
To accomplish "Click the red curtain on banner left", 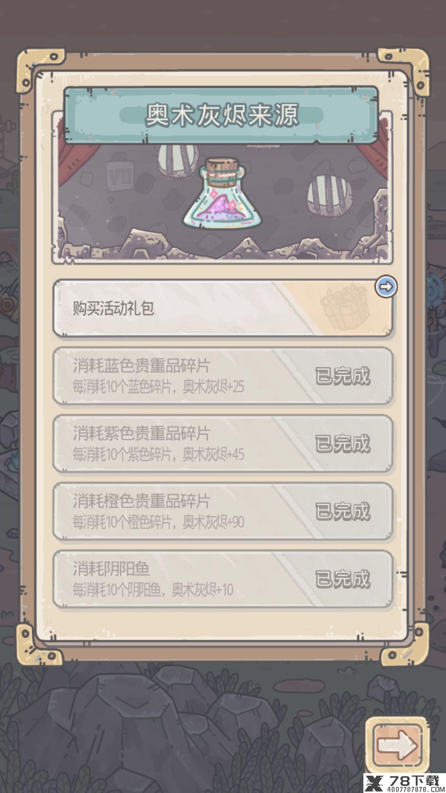I will click(x=76, y=159).
